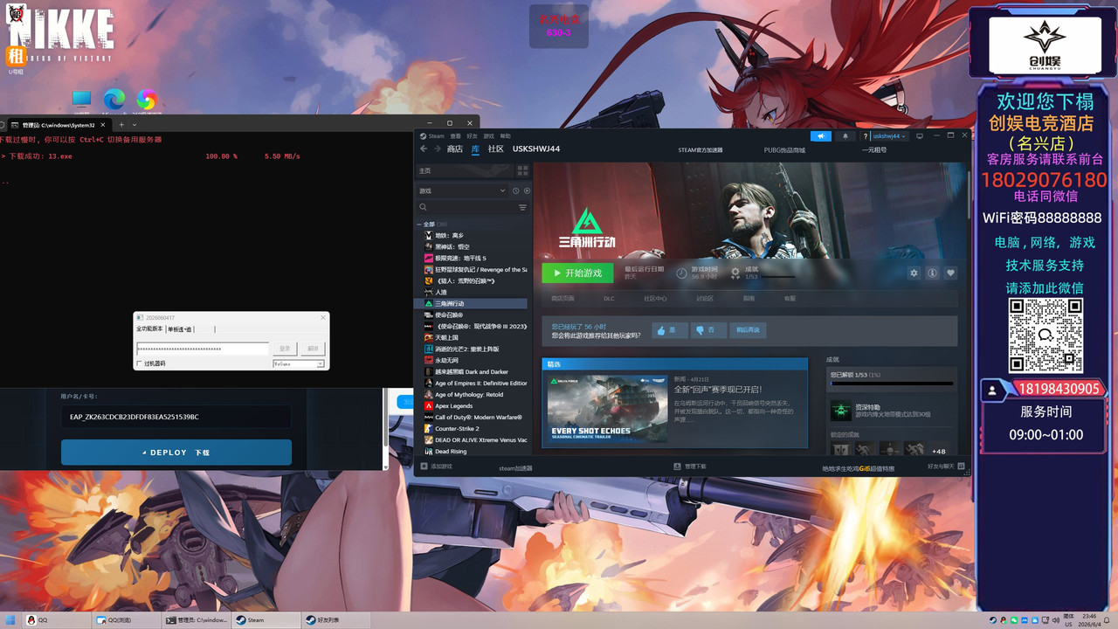This screenshot has height=629, width=1118.
Task: Open 好友列表 taskbar item
Action: (x=335, y=620)
